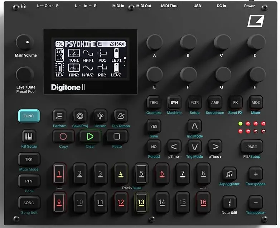280x228 pixels.
Task: Toggle trig key 15
Action: [x=183, y=203]
